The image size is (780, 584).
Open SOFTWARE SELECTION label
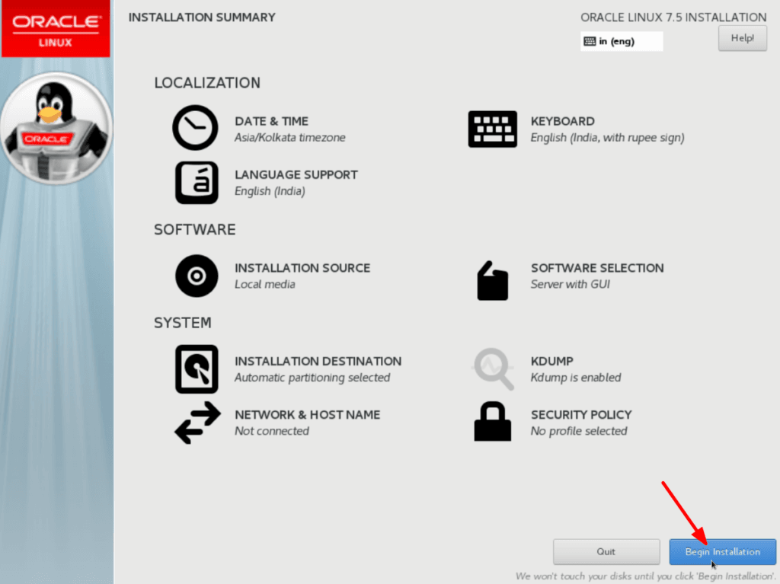click(x=597, y=268)
